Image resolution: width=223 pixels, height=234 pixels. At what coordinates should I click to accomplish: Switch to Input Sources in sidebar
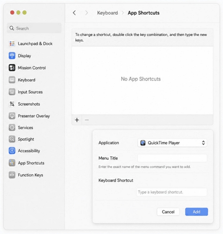click(x=30, y=92)
